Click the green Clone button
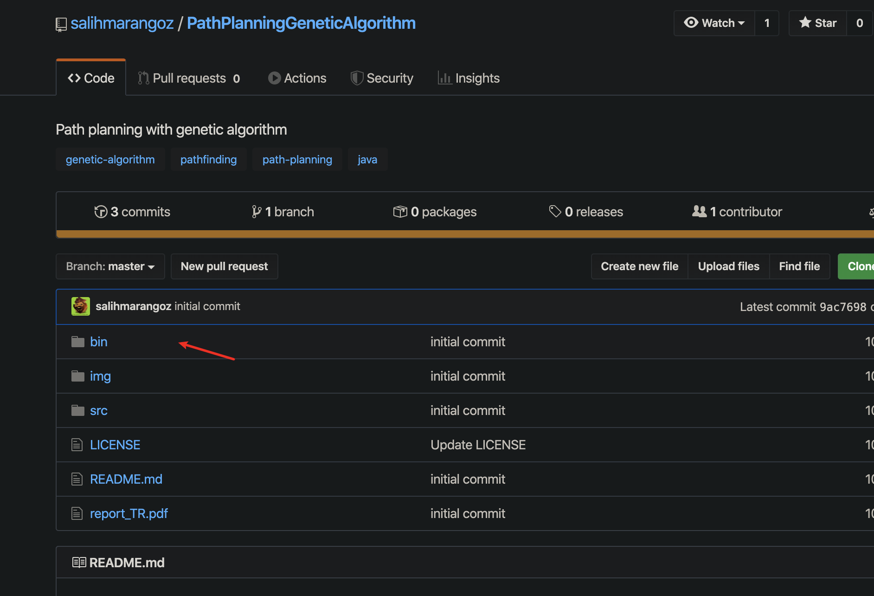Image resolution: width=874 pixels, height=596 pixels. 856,266
